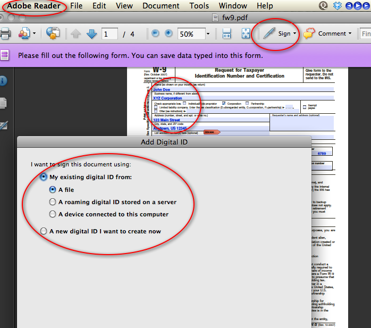
Task: Zoom out with the minus button
Action: point(155,33)
